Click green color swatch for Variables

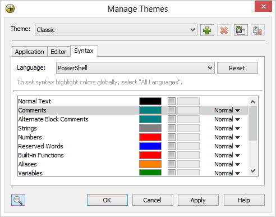(x=150, y=173)
